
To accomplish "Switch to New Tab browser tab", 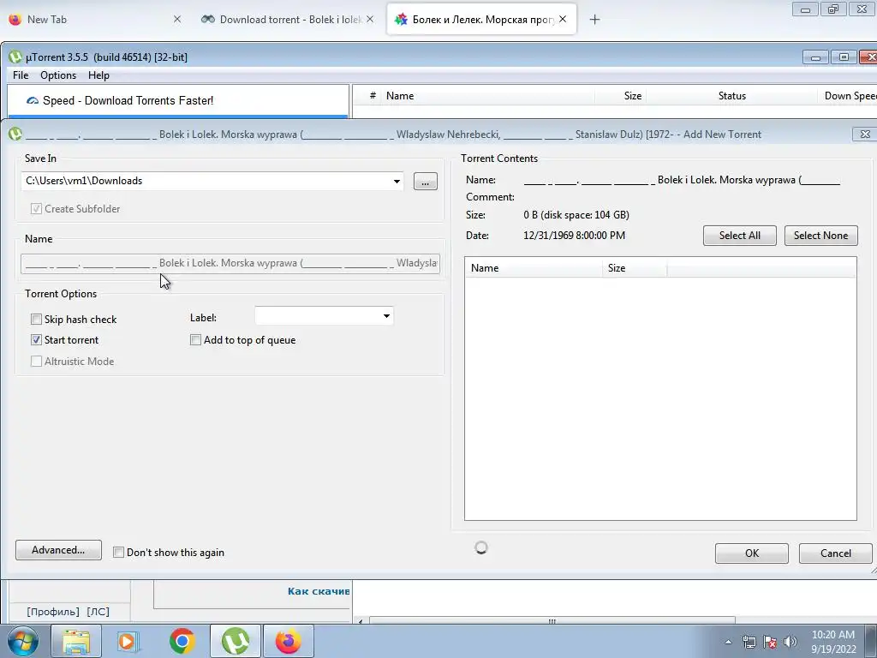I will pos(95,19).
